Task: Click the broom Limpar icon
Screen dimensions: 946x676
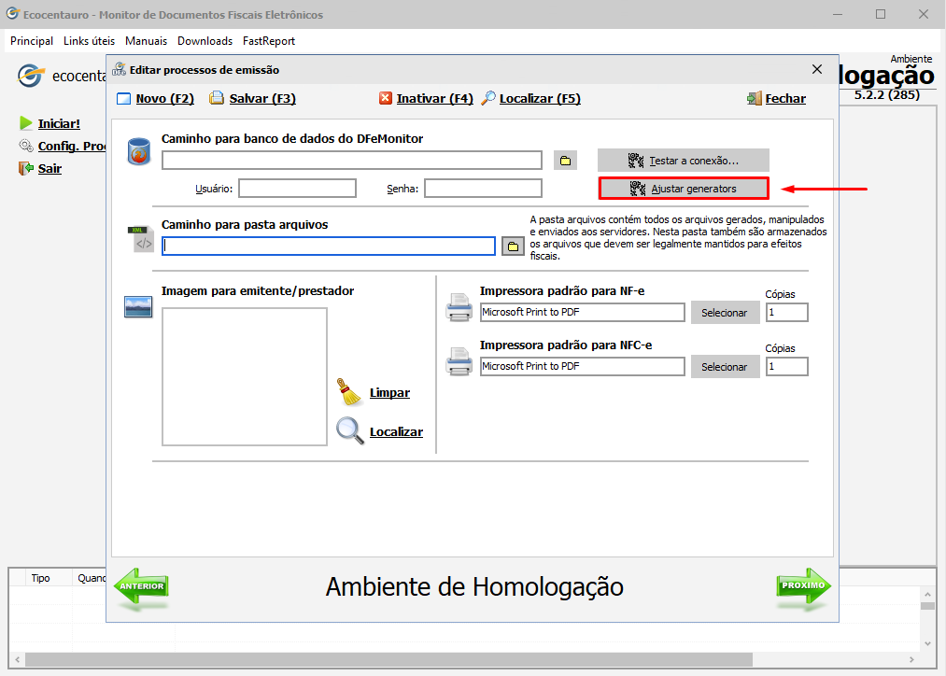Action: (x=350, y=392)
